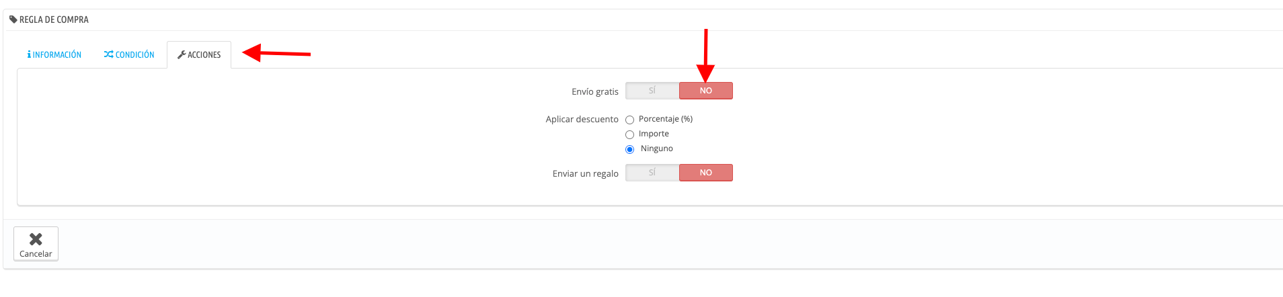Set Enviar un regalo to NO
1283x297 pixels.
[706, 173]
